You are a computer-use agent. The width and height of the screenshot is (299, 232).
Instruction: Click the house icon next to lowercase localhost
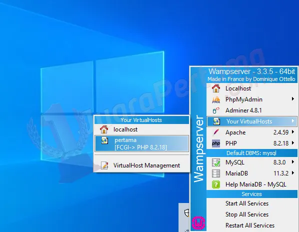(104, 129)
